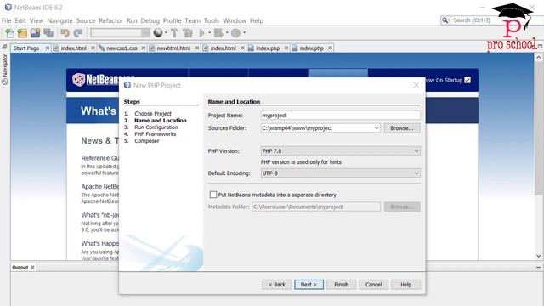
Task: Click the Save All toolbar icon
Action: [x=48, y=33]
